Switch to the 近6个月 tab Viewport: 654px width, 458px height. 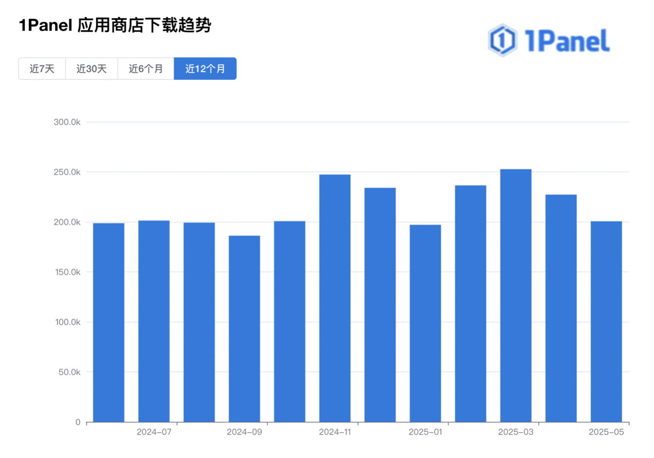pos(145,69)
